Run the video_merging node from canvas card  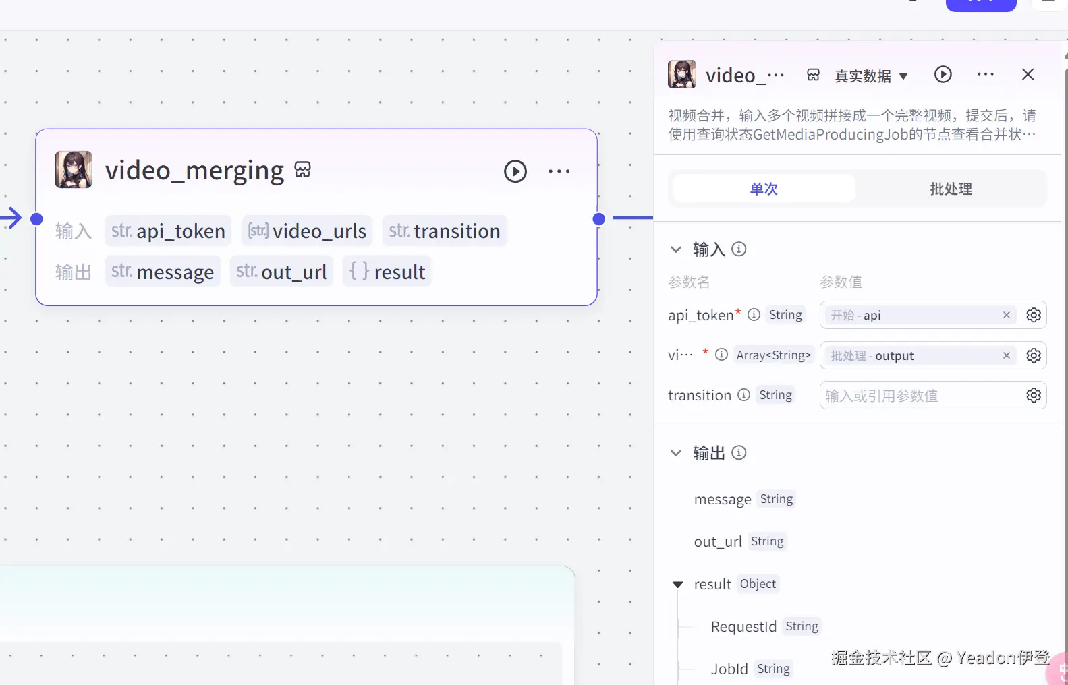[x=515, y=171]
